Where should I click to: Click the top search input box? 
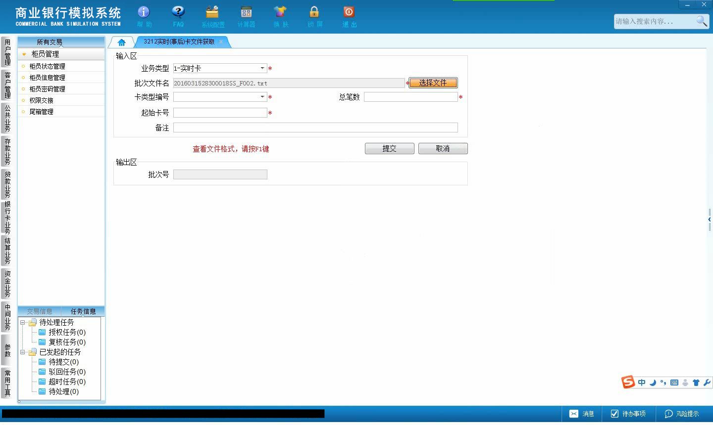655,21
